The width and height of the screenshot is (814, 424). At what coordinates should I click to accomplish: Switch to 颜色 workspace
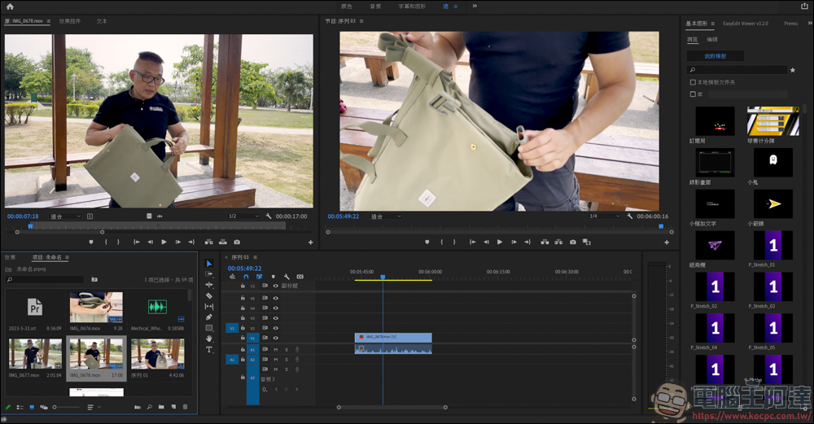pos(346,7)
